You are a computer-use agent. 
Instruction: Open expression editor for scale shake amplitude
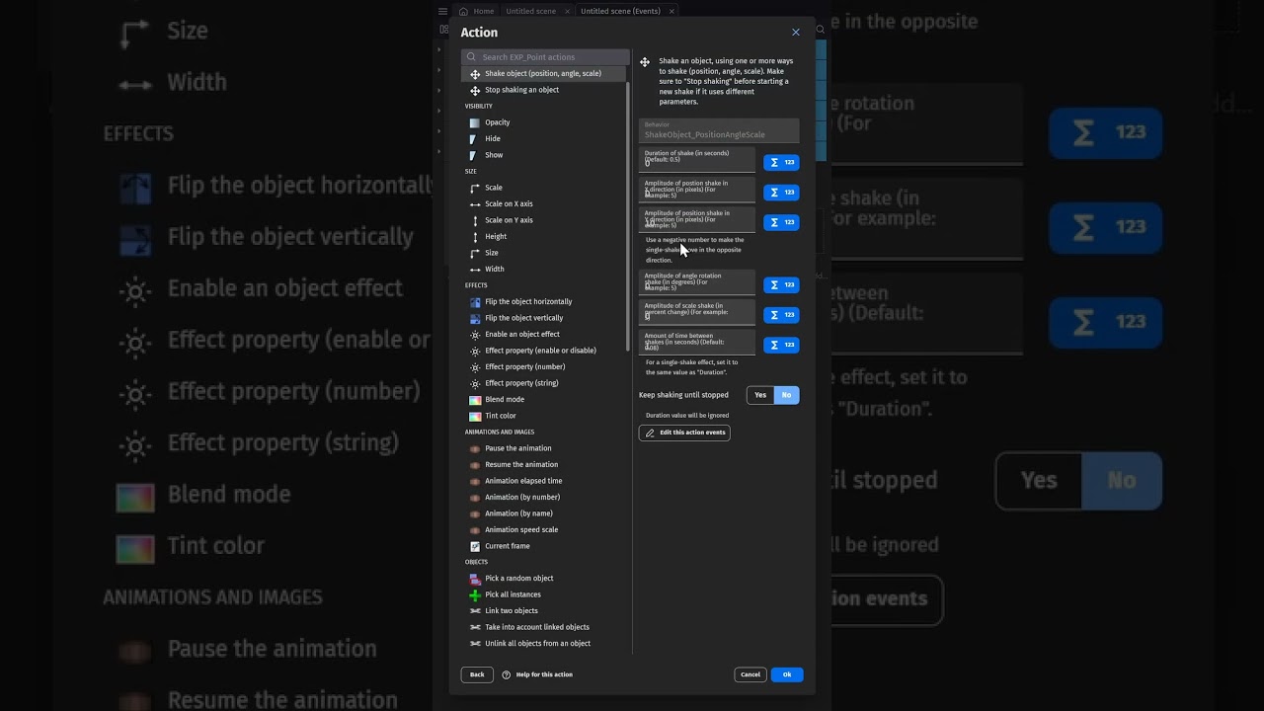click(781, 315)
